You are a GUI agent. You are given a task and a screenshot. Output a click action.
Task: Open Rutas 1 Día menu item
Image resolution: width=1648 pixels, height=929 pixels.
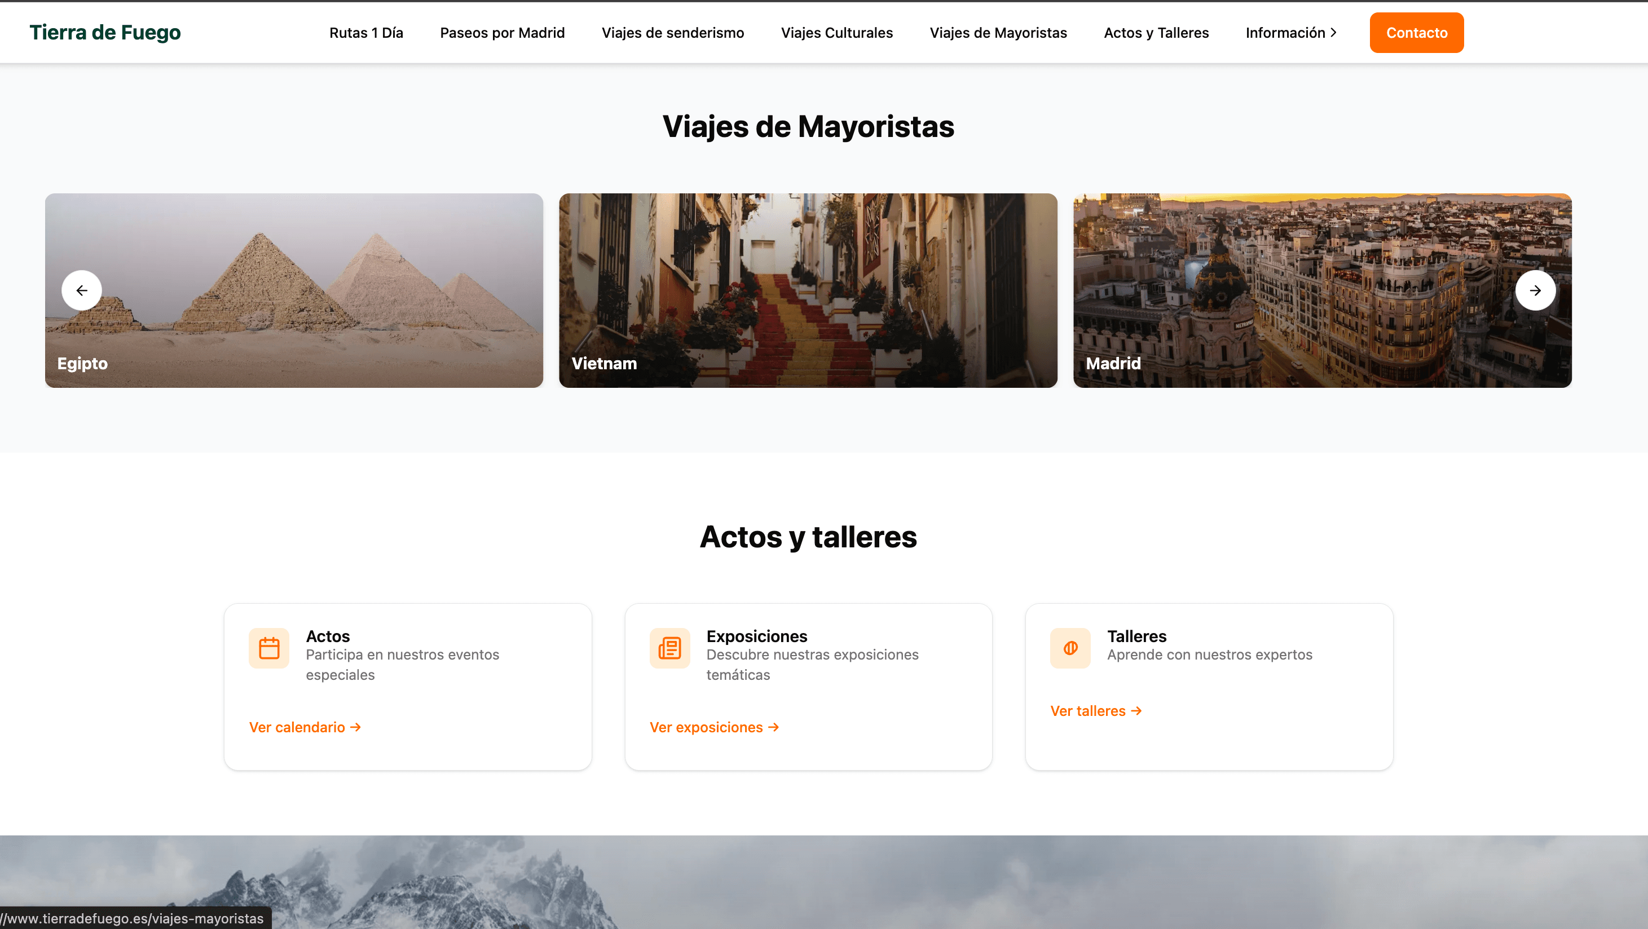pos(366,33)
